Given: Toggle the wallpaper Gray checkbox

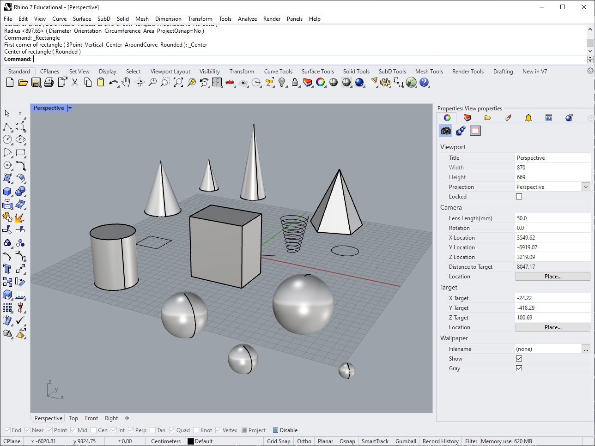Looking at the screenshot, I should coord(519,368).
